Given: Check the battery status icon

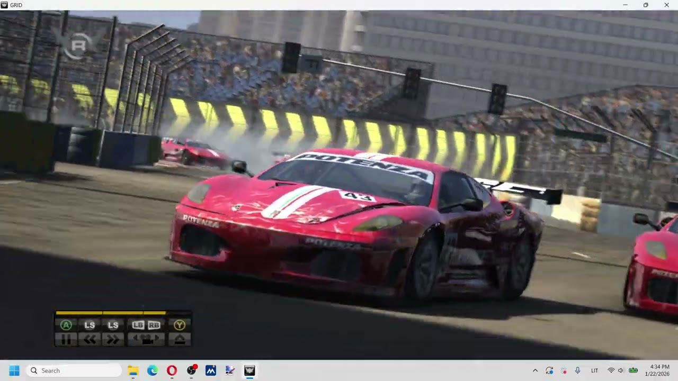Looking at the screenshot, I should [x=632, y=370].
